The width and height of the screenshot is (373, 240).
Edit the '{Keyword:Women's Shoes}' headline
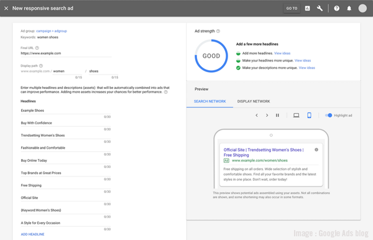[66, 210]
